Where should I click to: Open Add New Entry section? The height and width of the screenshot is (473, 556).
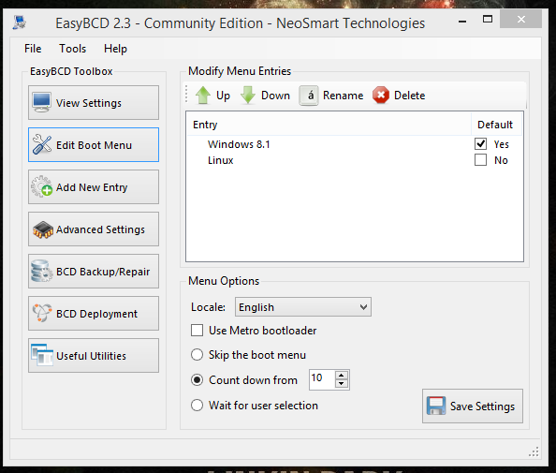94,187
